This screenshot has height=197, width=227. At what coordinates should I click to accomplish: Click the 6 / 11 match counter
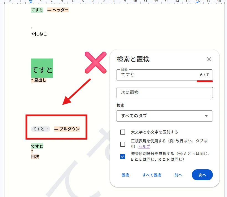coord(205,75)
